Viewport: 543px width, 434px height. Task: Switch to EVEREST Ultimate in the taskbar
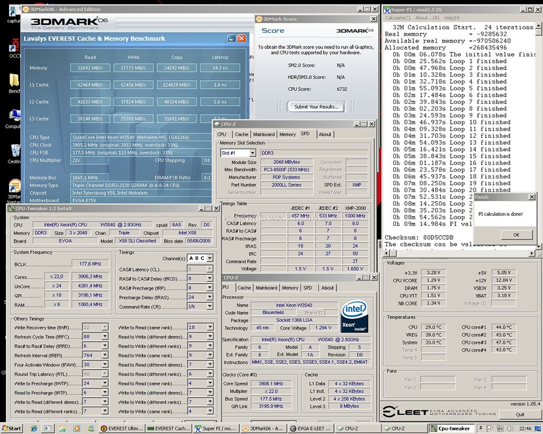point(122,428)
